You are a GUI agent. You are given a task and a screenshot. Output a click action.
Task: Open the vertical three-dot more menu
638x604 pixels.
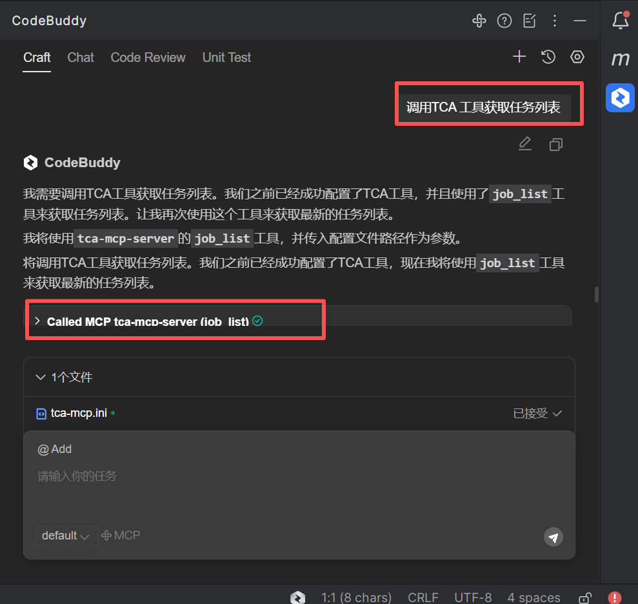point(555,21)
